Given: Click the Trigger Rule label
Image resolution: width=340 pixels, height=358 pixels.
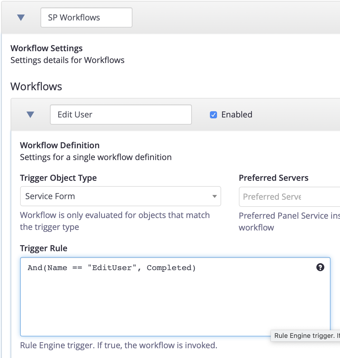Looking at the screenshot, I should click(44, 248).
